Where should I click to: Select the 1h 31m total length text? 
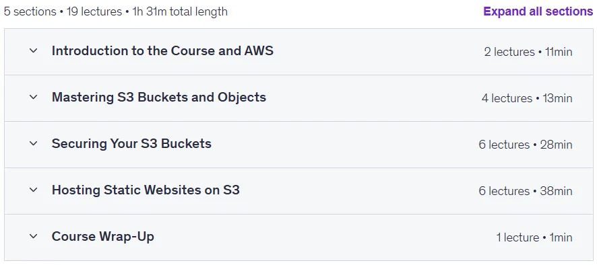tap(180, 11)
